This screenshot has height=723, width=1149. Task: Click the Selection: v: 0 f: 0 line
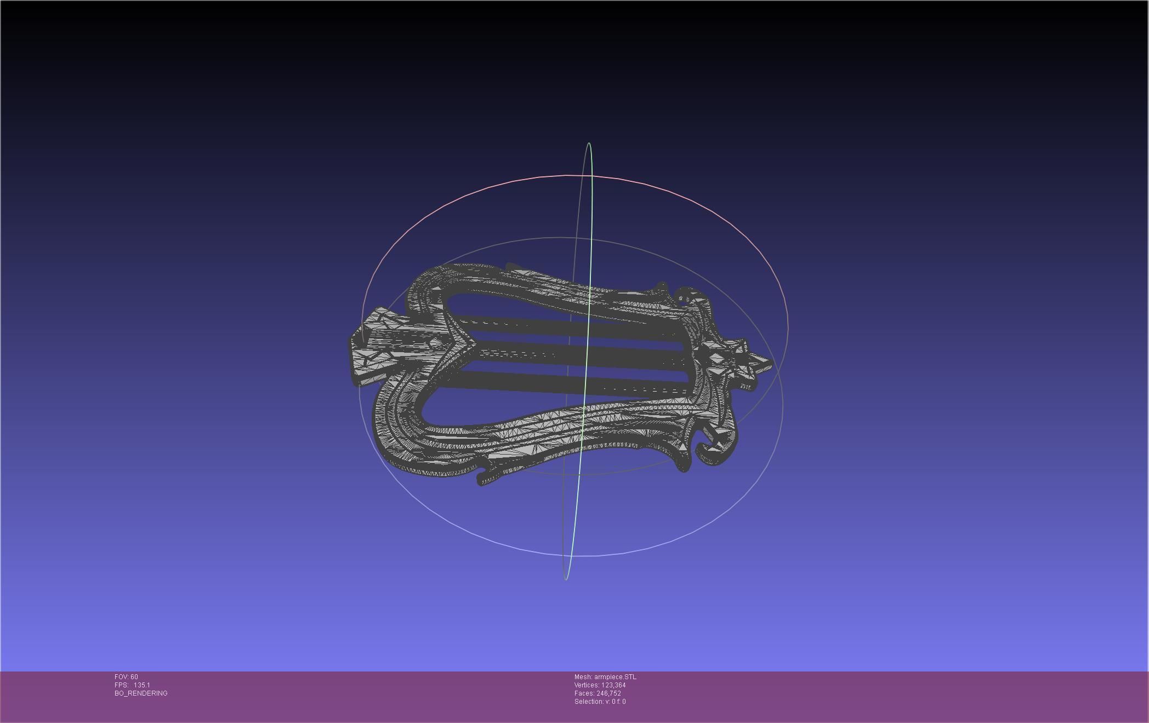point(600,702)
